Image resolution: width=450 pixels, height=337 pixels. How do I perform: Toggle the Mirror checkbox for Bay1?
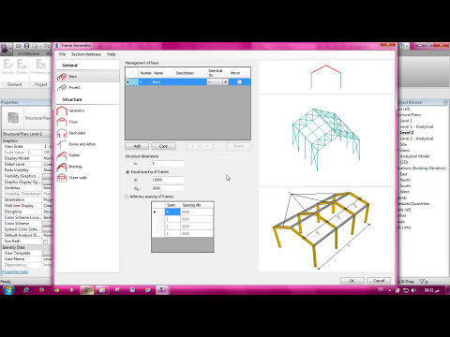point(239,82)
